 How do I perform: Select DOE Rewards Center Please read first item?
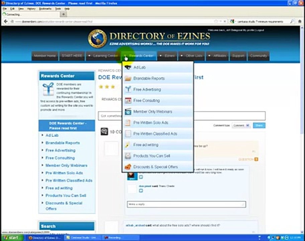click(x=67, y=126)
